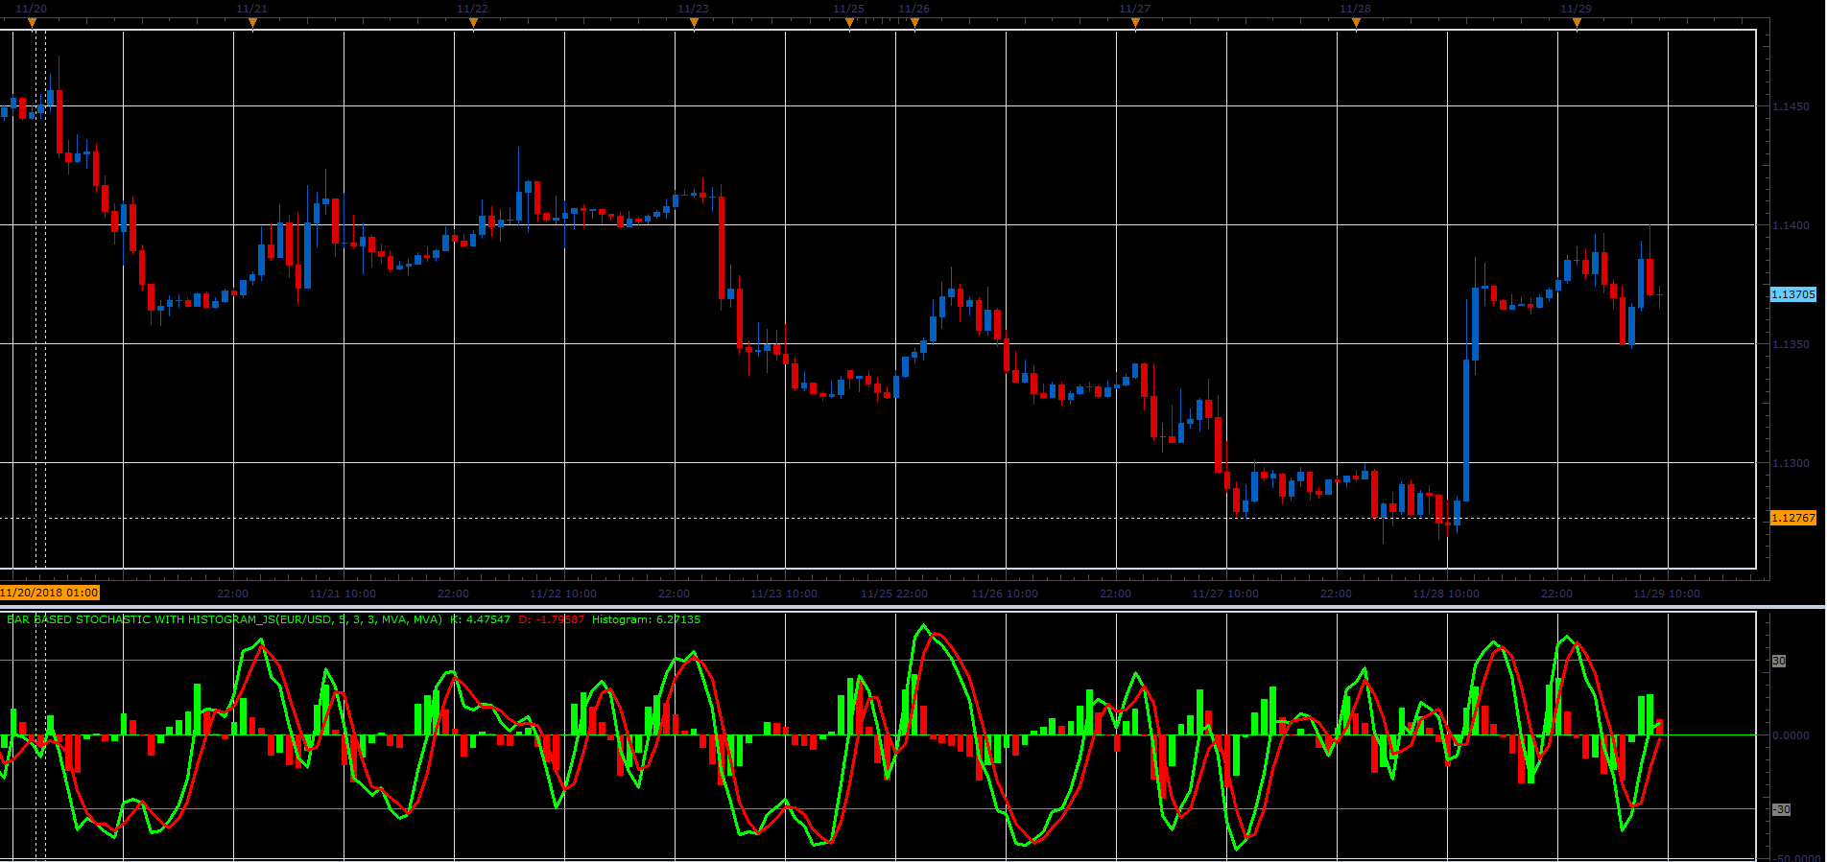The height and width of the screenshot is (862, 1827).
Task: Click the 11/21 10:00 time axis label
Action: click(343, 594)
